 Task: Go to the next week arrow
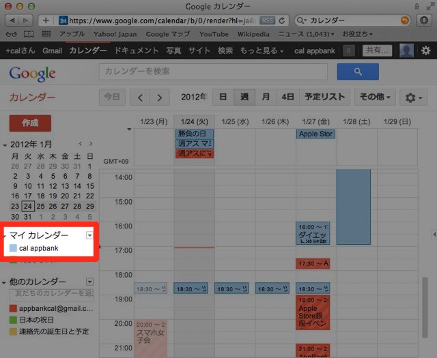point(160,97)
